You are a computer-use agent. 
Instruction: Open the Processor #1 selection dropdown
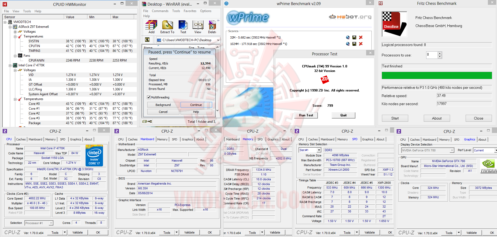[51, 223]
